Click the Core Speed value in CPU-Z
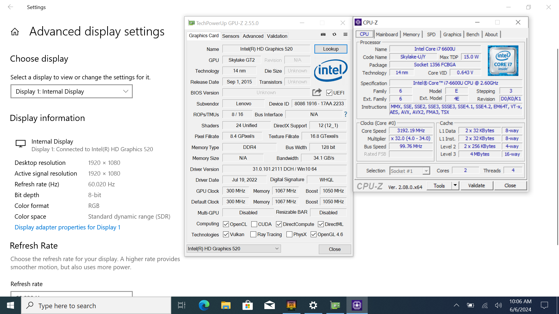This screenshot has width=559, height=314. 411,131
